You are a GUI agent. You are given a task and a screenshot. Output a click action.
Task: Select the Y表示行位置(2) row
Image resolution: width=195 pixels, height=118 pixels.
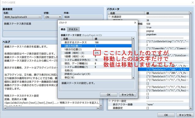96,50
